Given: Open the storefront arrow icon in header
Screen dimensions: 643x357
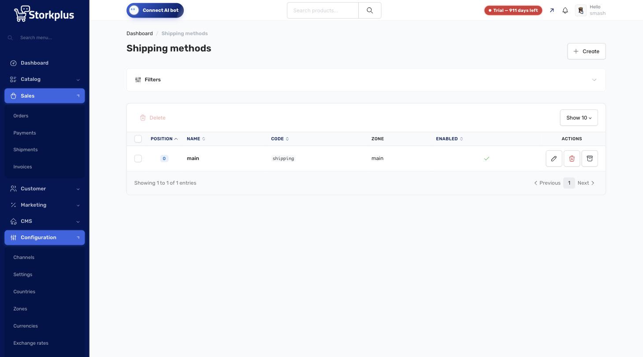Looking at the screenshot, I should (552, 10).
